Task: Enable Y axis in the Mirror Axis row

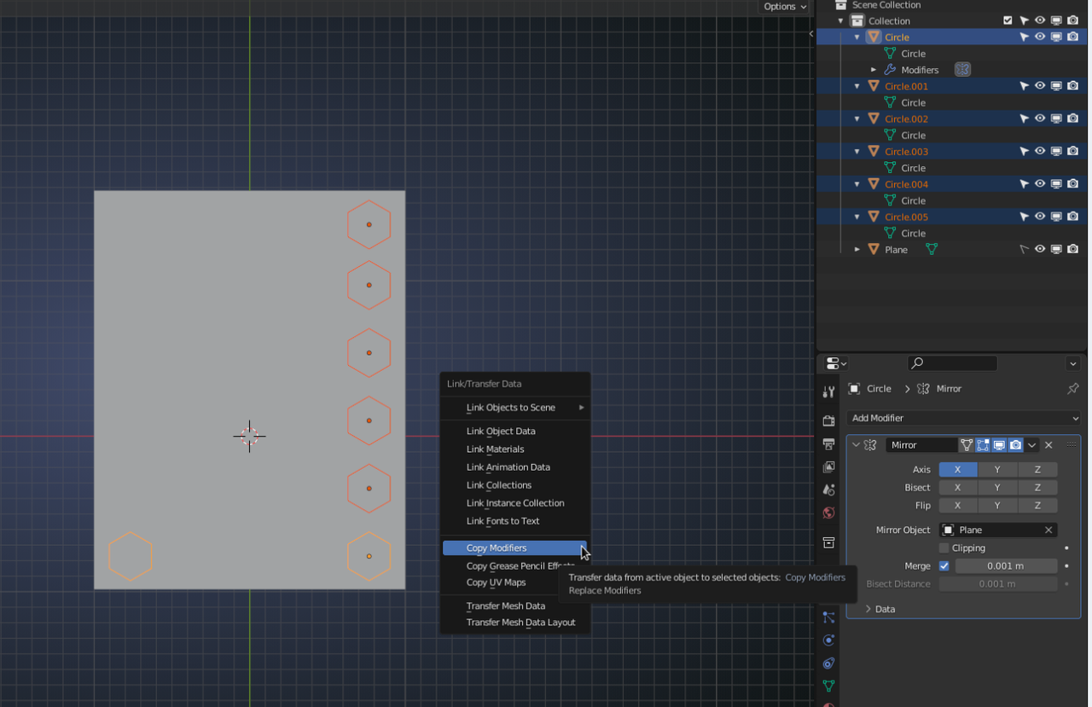Action: tap(997, 470)
